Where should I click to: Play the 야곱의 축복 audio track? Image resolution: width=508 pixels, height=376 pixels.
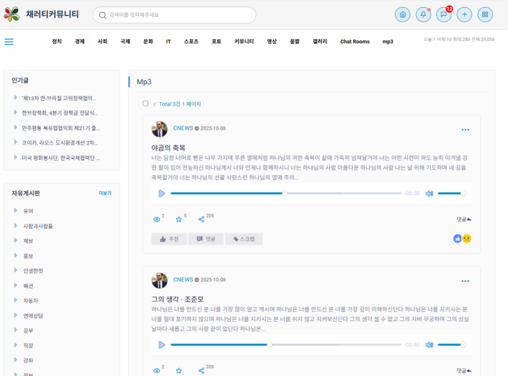pos(161,193)
